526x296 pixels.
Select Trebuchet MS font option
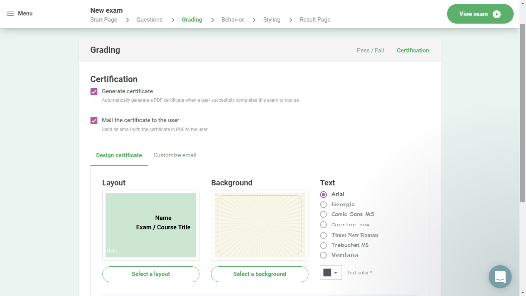tap(323, 245)
